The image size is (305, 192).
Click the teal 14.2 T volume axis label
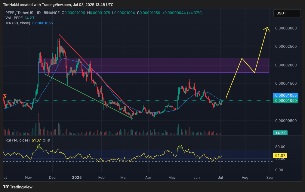(280, 133)
